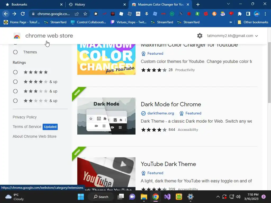The width and height of the screenshot is (271, 203).
Task: Open the Privacy Policy link
Action: pyautogui.click(x=25, y=117)
